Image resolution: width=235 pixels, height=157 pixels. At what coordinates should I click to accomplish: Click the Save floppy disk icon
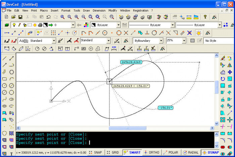pyautogui.click(x=20, y=17)
